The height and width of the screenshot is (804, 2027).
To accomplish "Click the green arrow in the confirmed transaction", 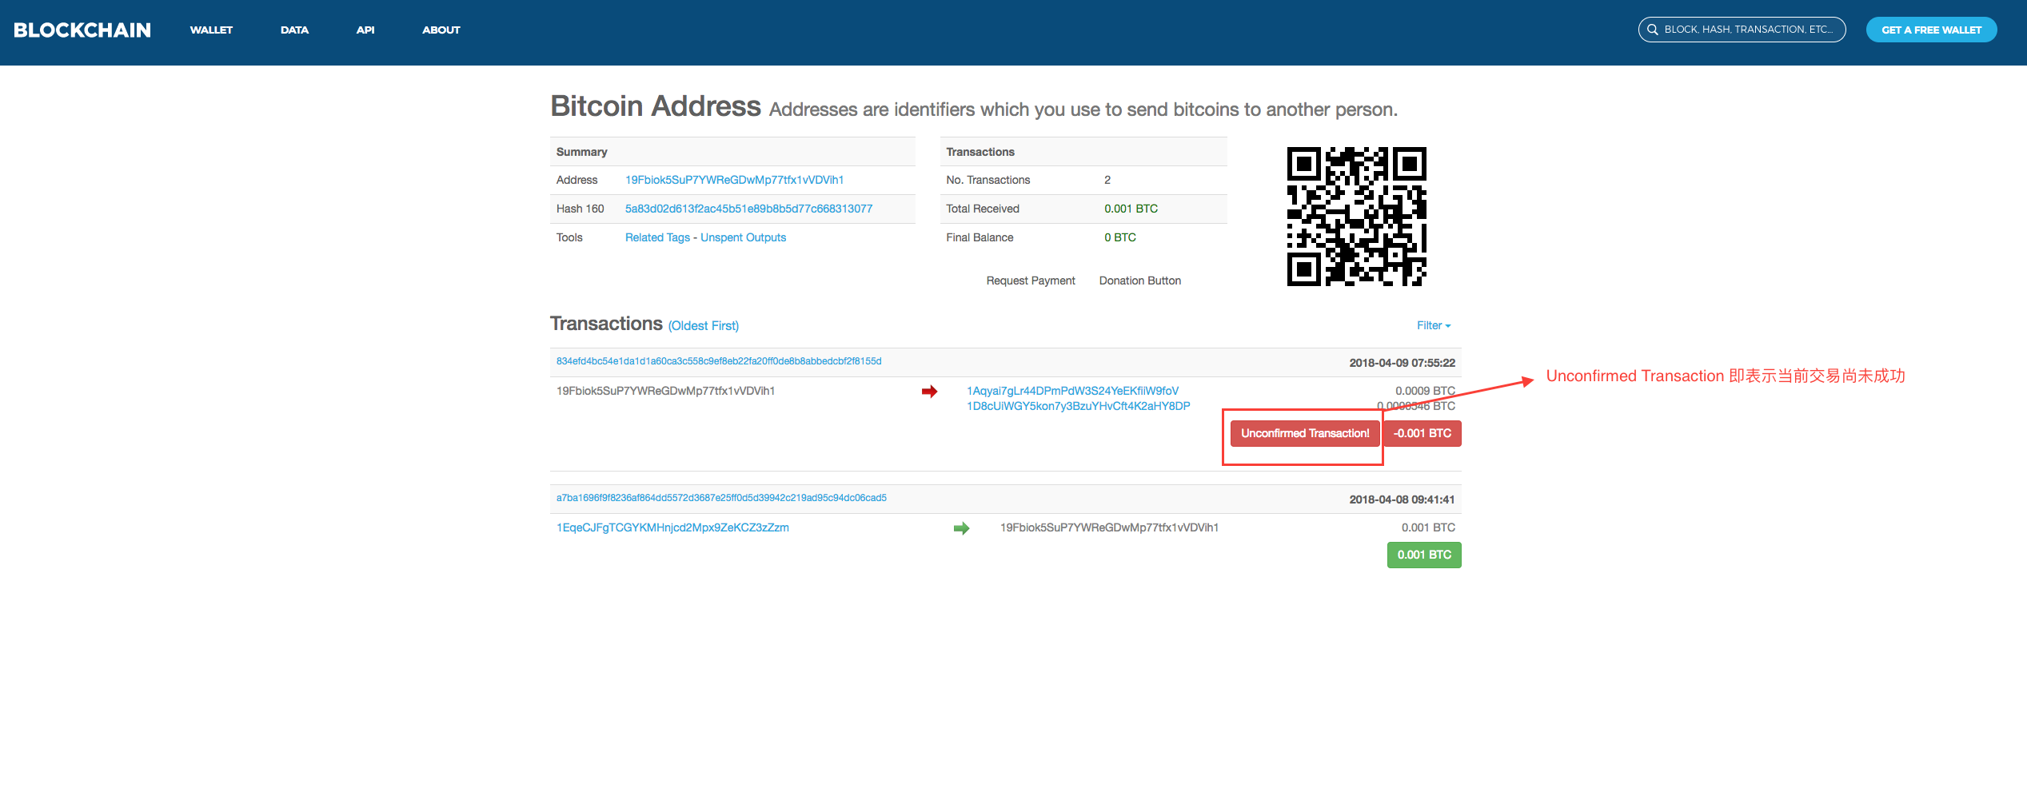I will click(962, 527).
